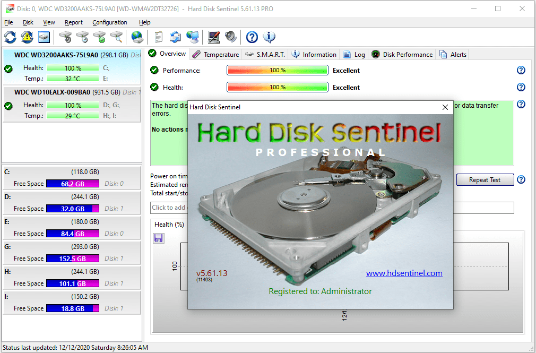Open the View menu
This screenshot has height=353, width=536.
point(49,22)
